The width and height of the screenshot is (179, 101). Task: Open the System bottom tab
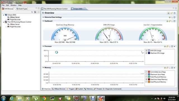point(79,89)
